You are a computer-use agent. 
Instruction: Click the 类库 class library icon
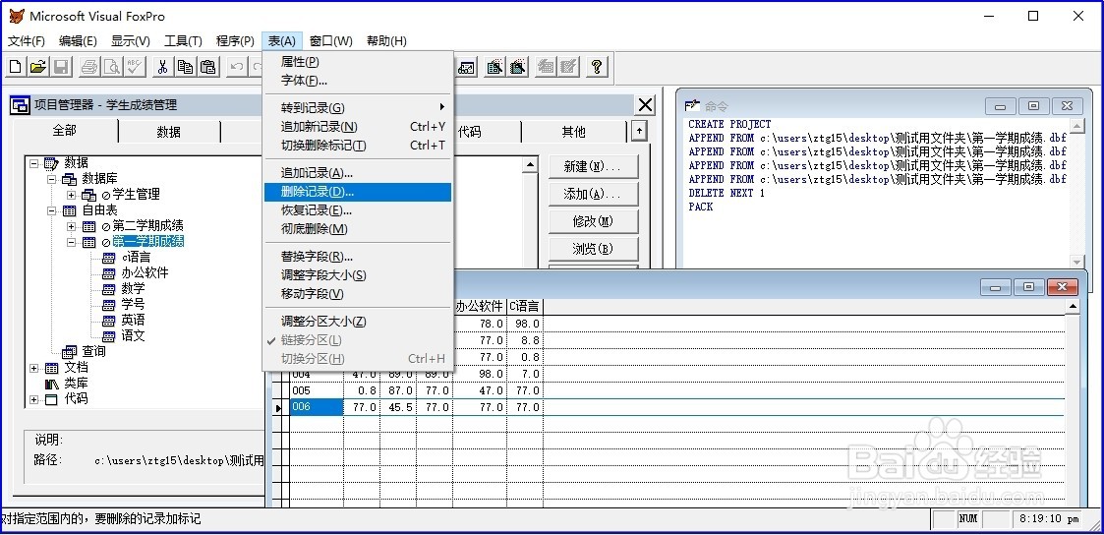(52, 384)
